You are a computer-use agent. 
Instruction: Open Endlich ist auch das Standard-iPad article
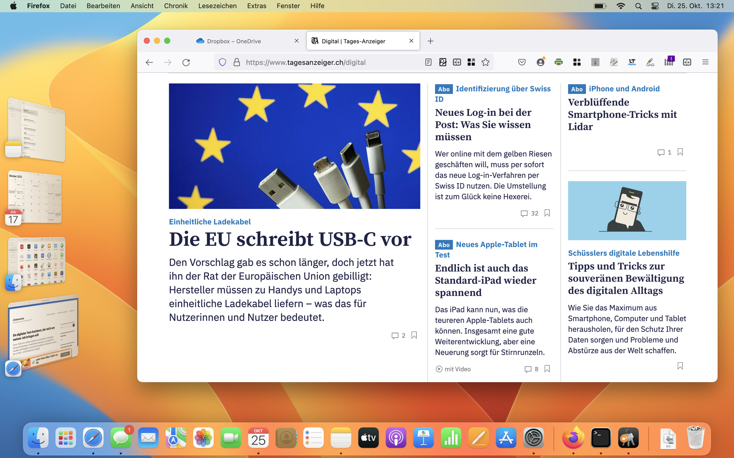(486, 281)
